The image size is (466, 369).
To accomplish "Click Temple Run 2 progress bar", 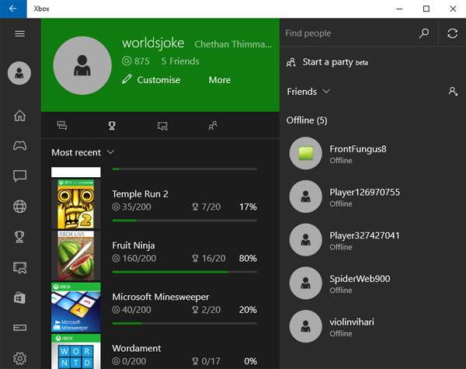I will (185, 221).
